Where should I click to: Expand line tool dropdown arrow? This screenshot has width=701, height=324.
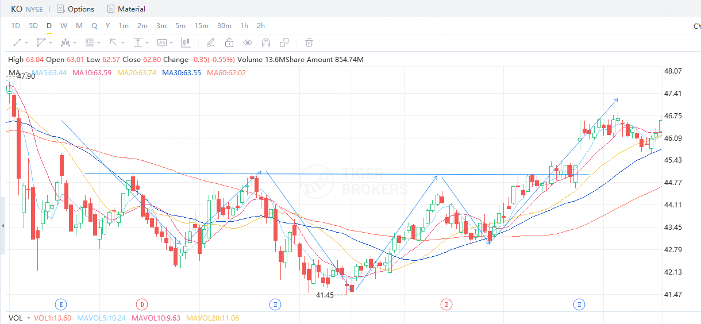(x=26, y=43)
